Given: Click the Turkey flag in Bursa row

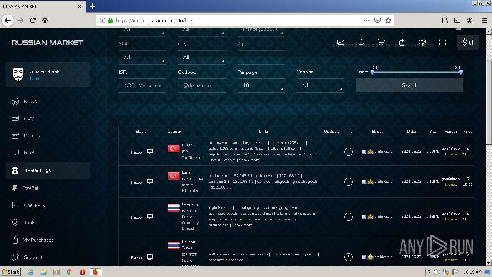Looking at the screenshot, I should (x=174, y=149).
